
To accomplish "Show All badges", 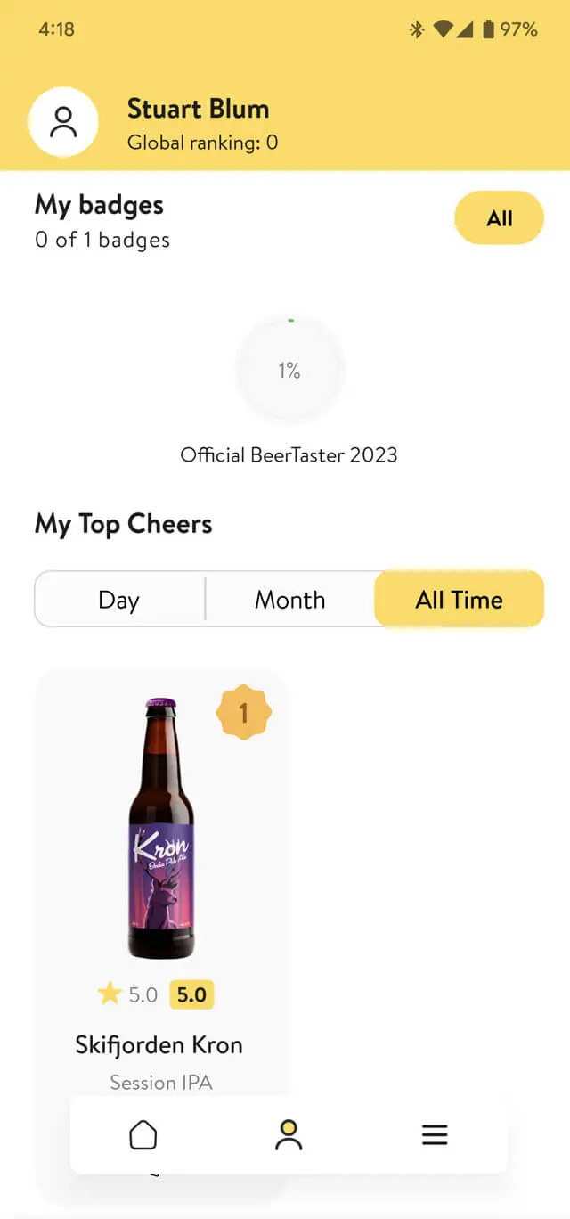I will coord(499,218).
